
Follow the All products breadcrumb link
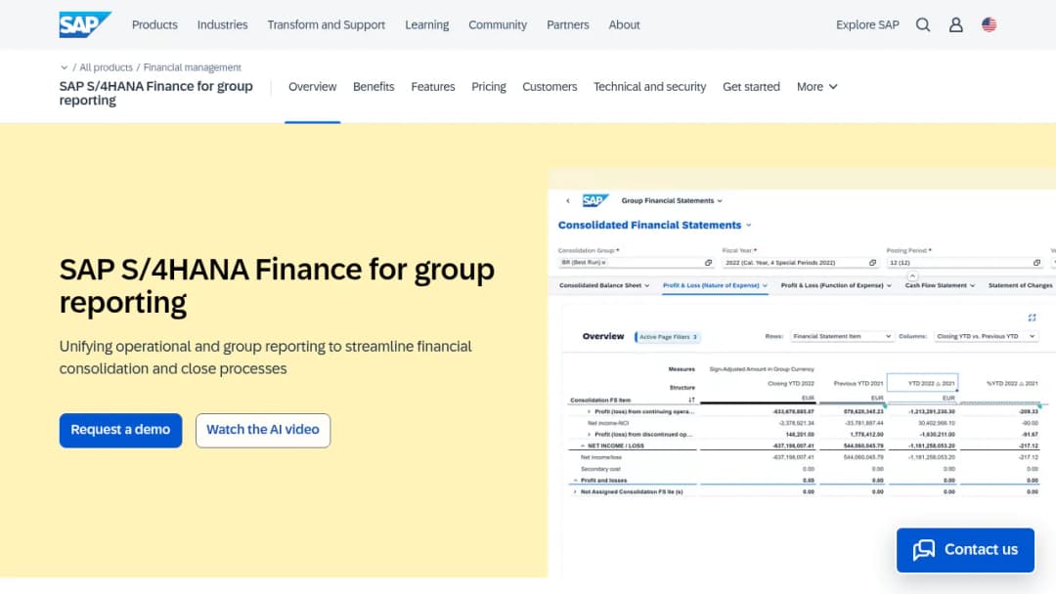(106, 67)
